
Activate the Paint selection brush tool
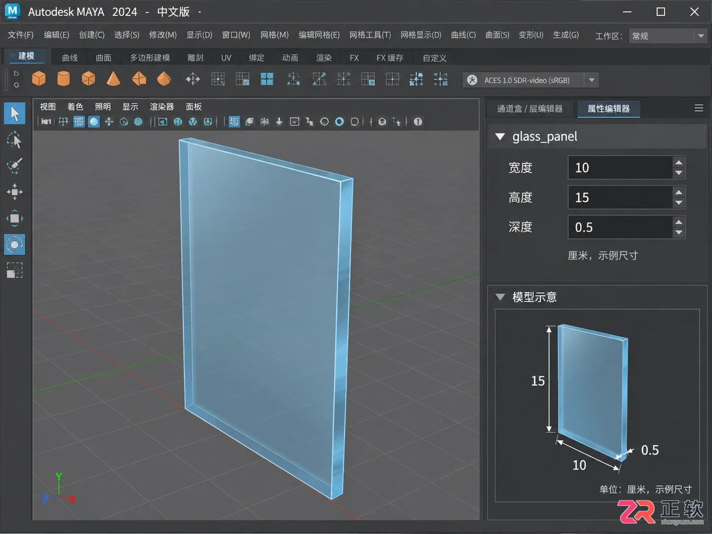(14, 166)
